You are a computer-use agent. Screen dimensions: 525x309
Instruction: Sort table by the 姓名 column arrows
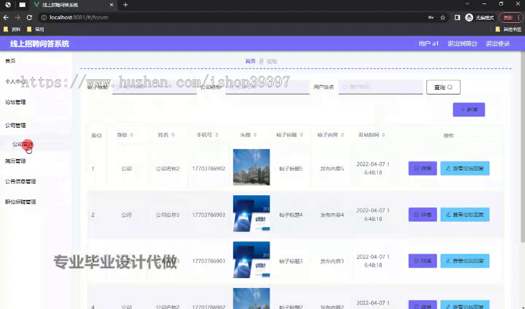173,135
